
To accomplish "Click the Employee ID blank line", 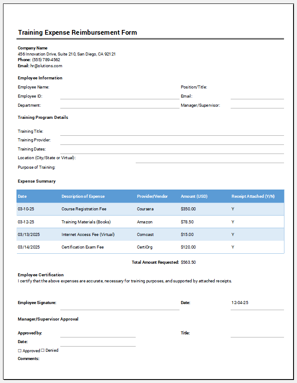I will point(120,96).
